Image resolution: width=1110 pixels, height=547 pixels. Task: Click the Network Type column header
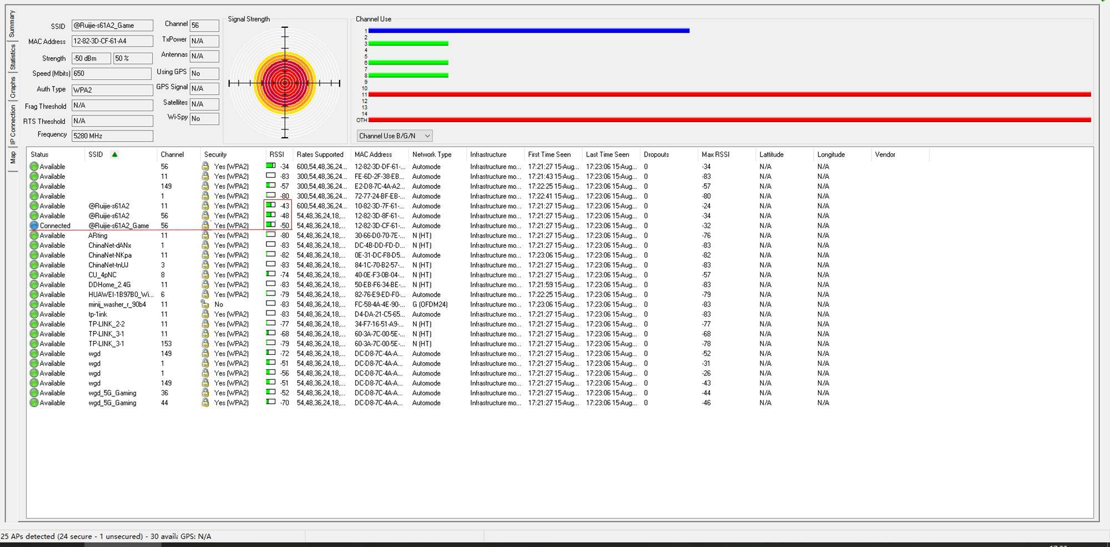[431, 154]
